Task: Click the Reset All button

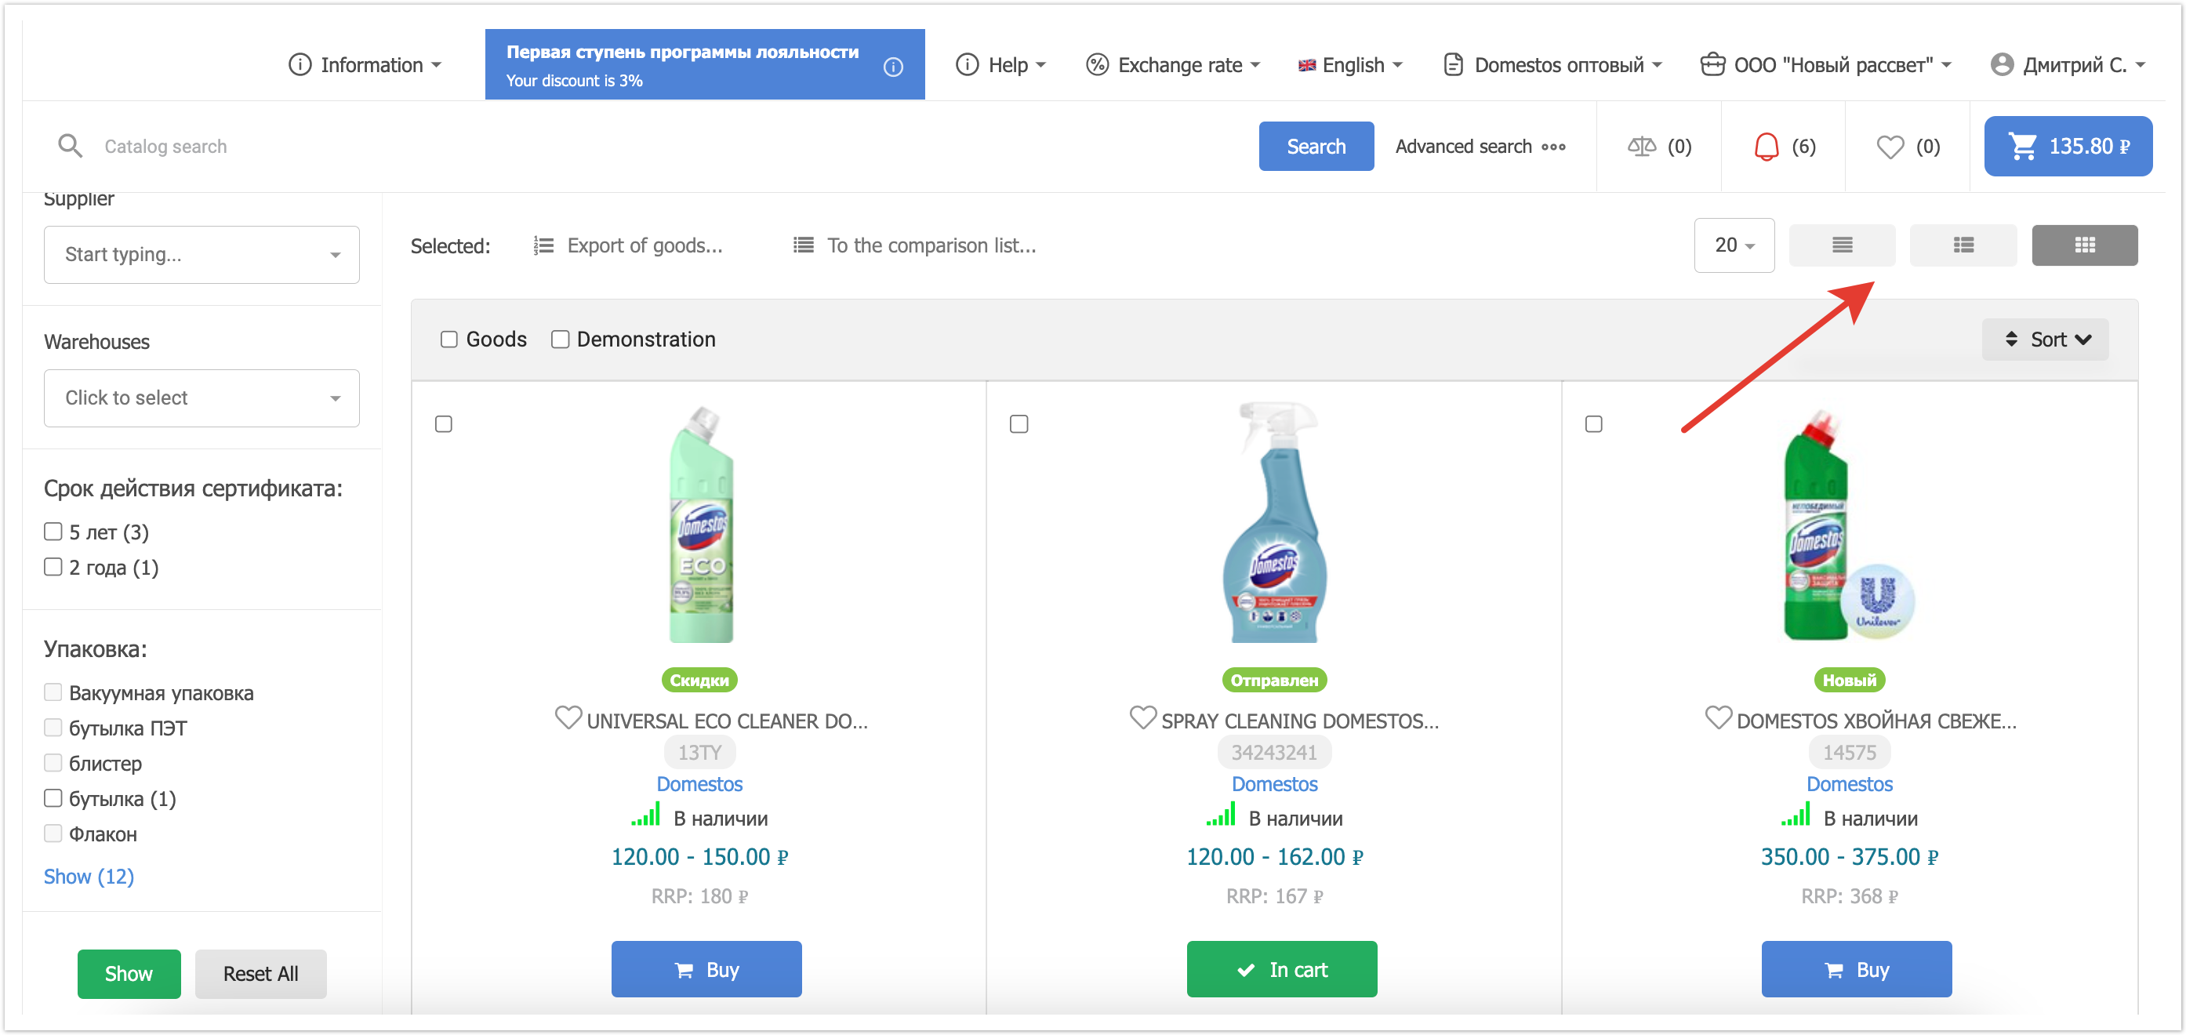Action: (x=260, y=973)
